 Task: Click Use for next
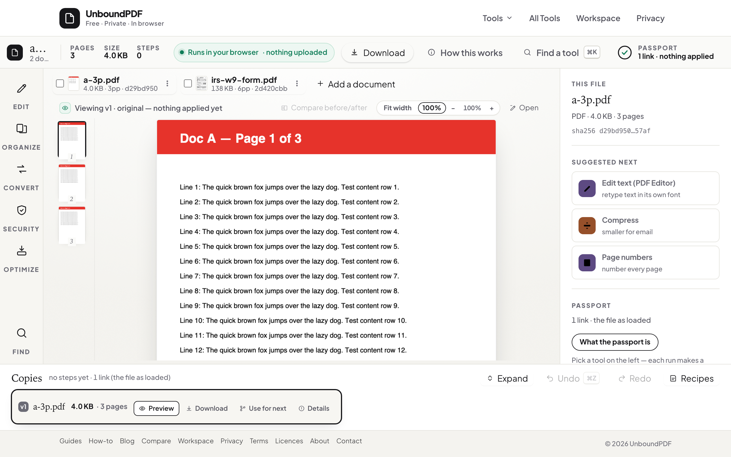(x=263, y=408)
